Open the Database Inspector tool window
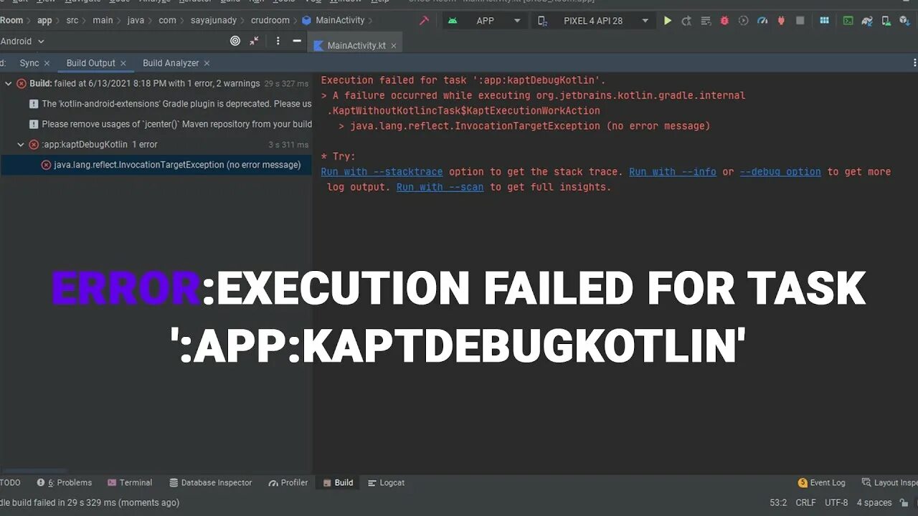Image resolution: width=918 pixels, height=516 pixels. click(x=210, y=483)
